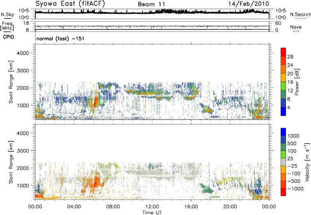Click the "Nave" legend label
This screenshot has width=311, height=215.
[296, 27]
